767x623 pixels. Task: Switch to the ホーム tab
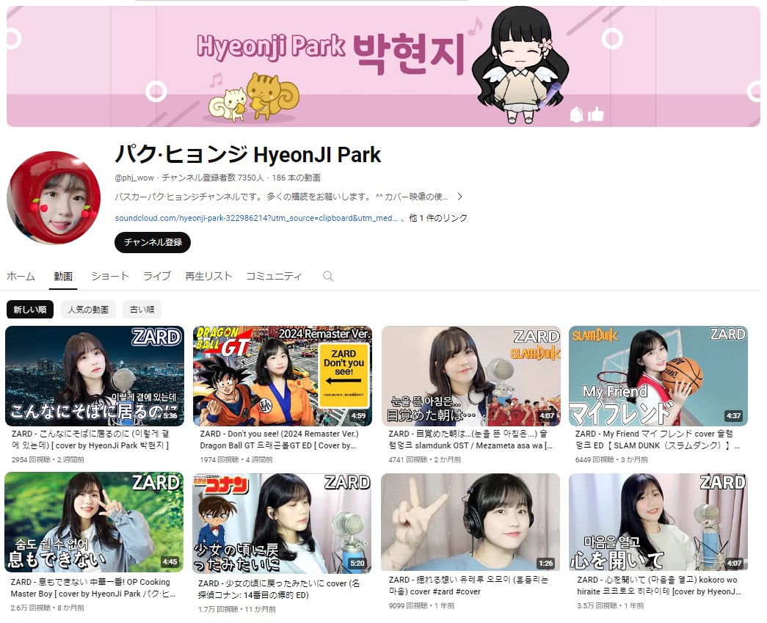(x=21, y=277)
